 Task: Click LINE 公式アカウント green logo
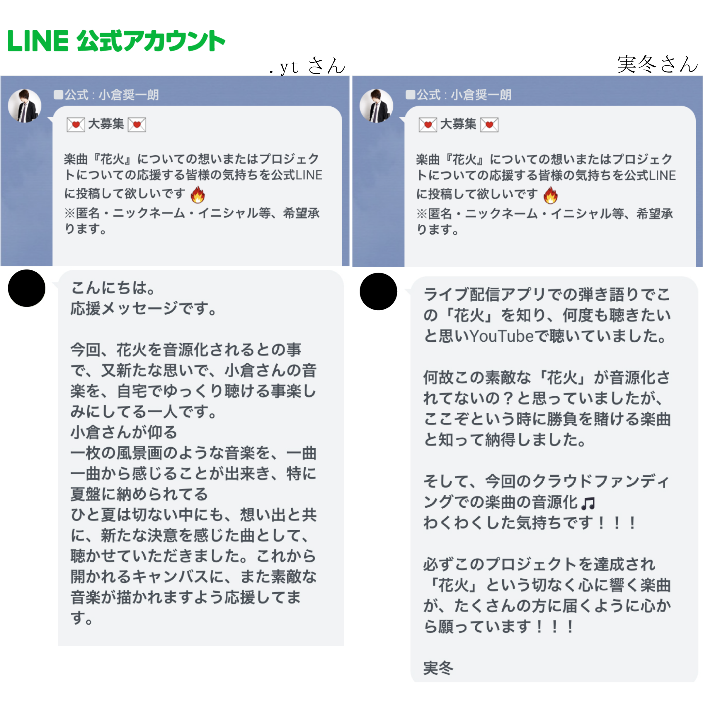(x=116, y=41)
